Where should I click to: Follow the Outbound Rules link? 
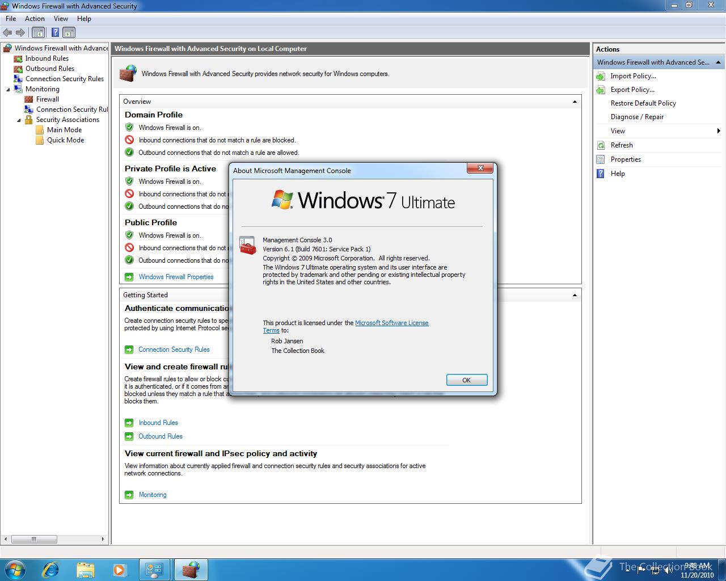click(161, 436)
